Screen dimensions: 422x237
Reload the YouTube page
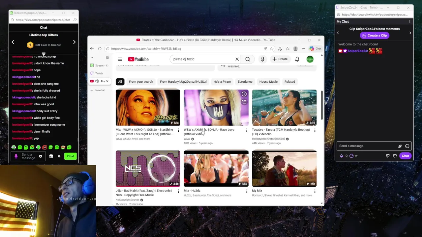point(100,49)
